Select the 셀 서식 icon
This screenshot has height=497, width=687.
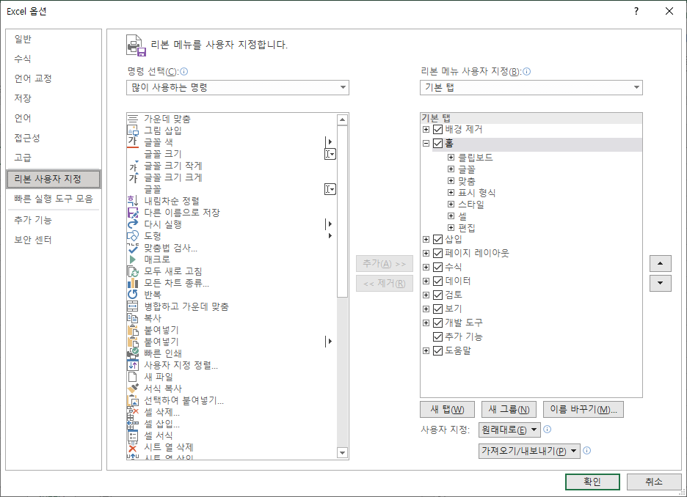(133, 435)
